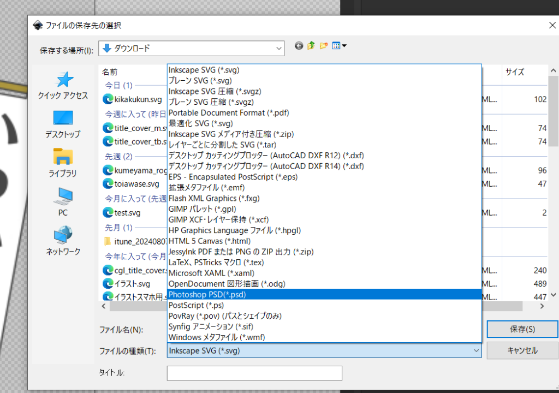559x393 pixels.
Task: Go back using the back arrow icon
Action: (299, 46)
